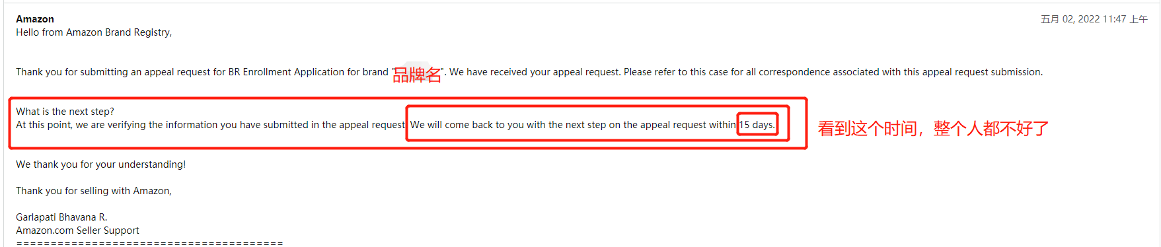Viewport: 1161px width, 247px height.
Task: Click the red 品牌名 brand name label
Action: [417, 75]
